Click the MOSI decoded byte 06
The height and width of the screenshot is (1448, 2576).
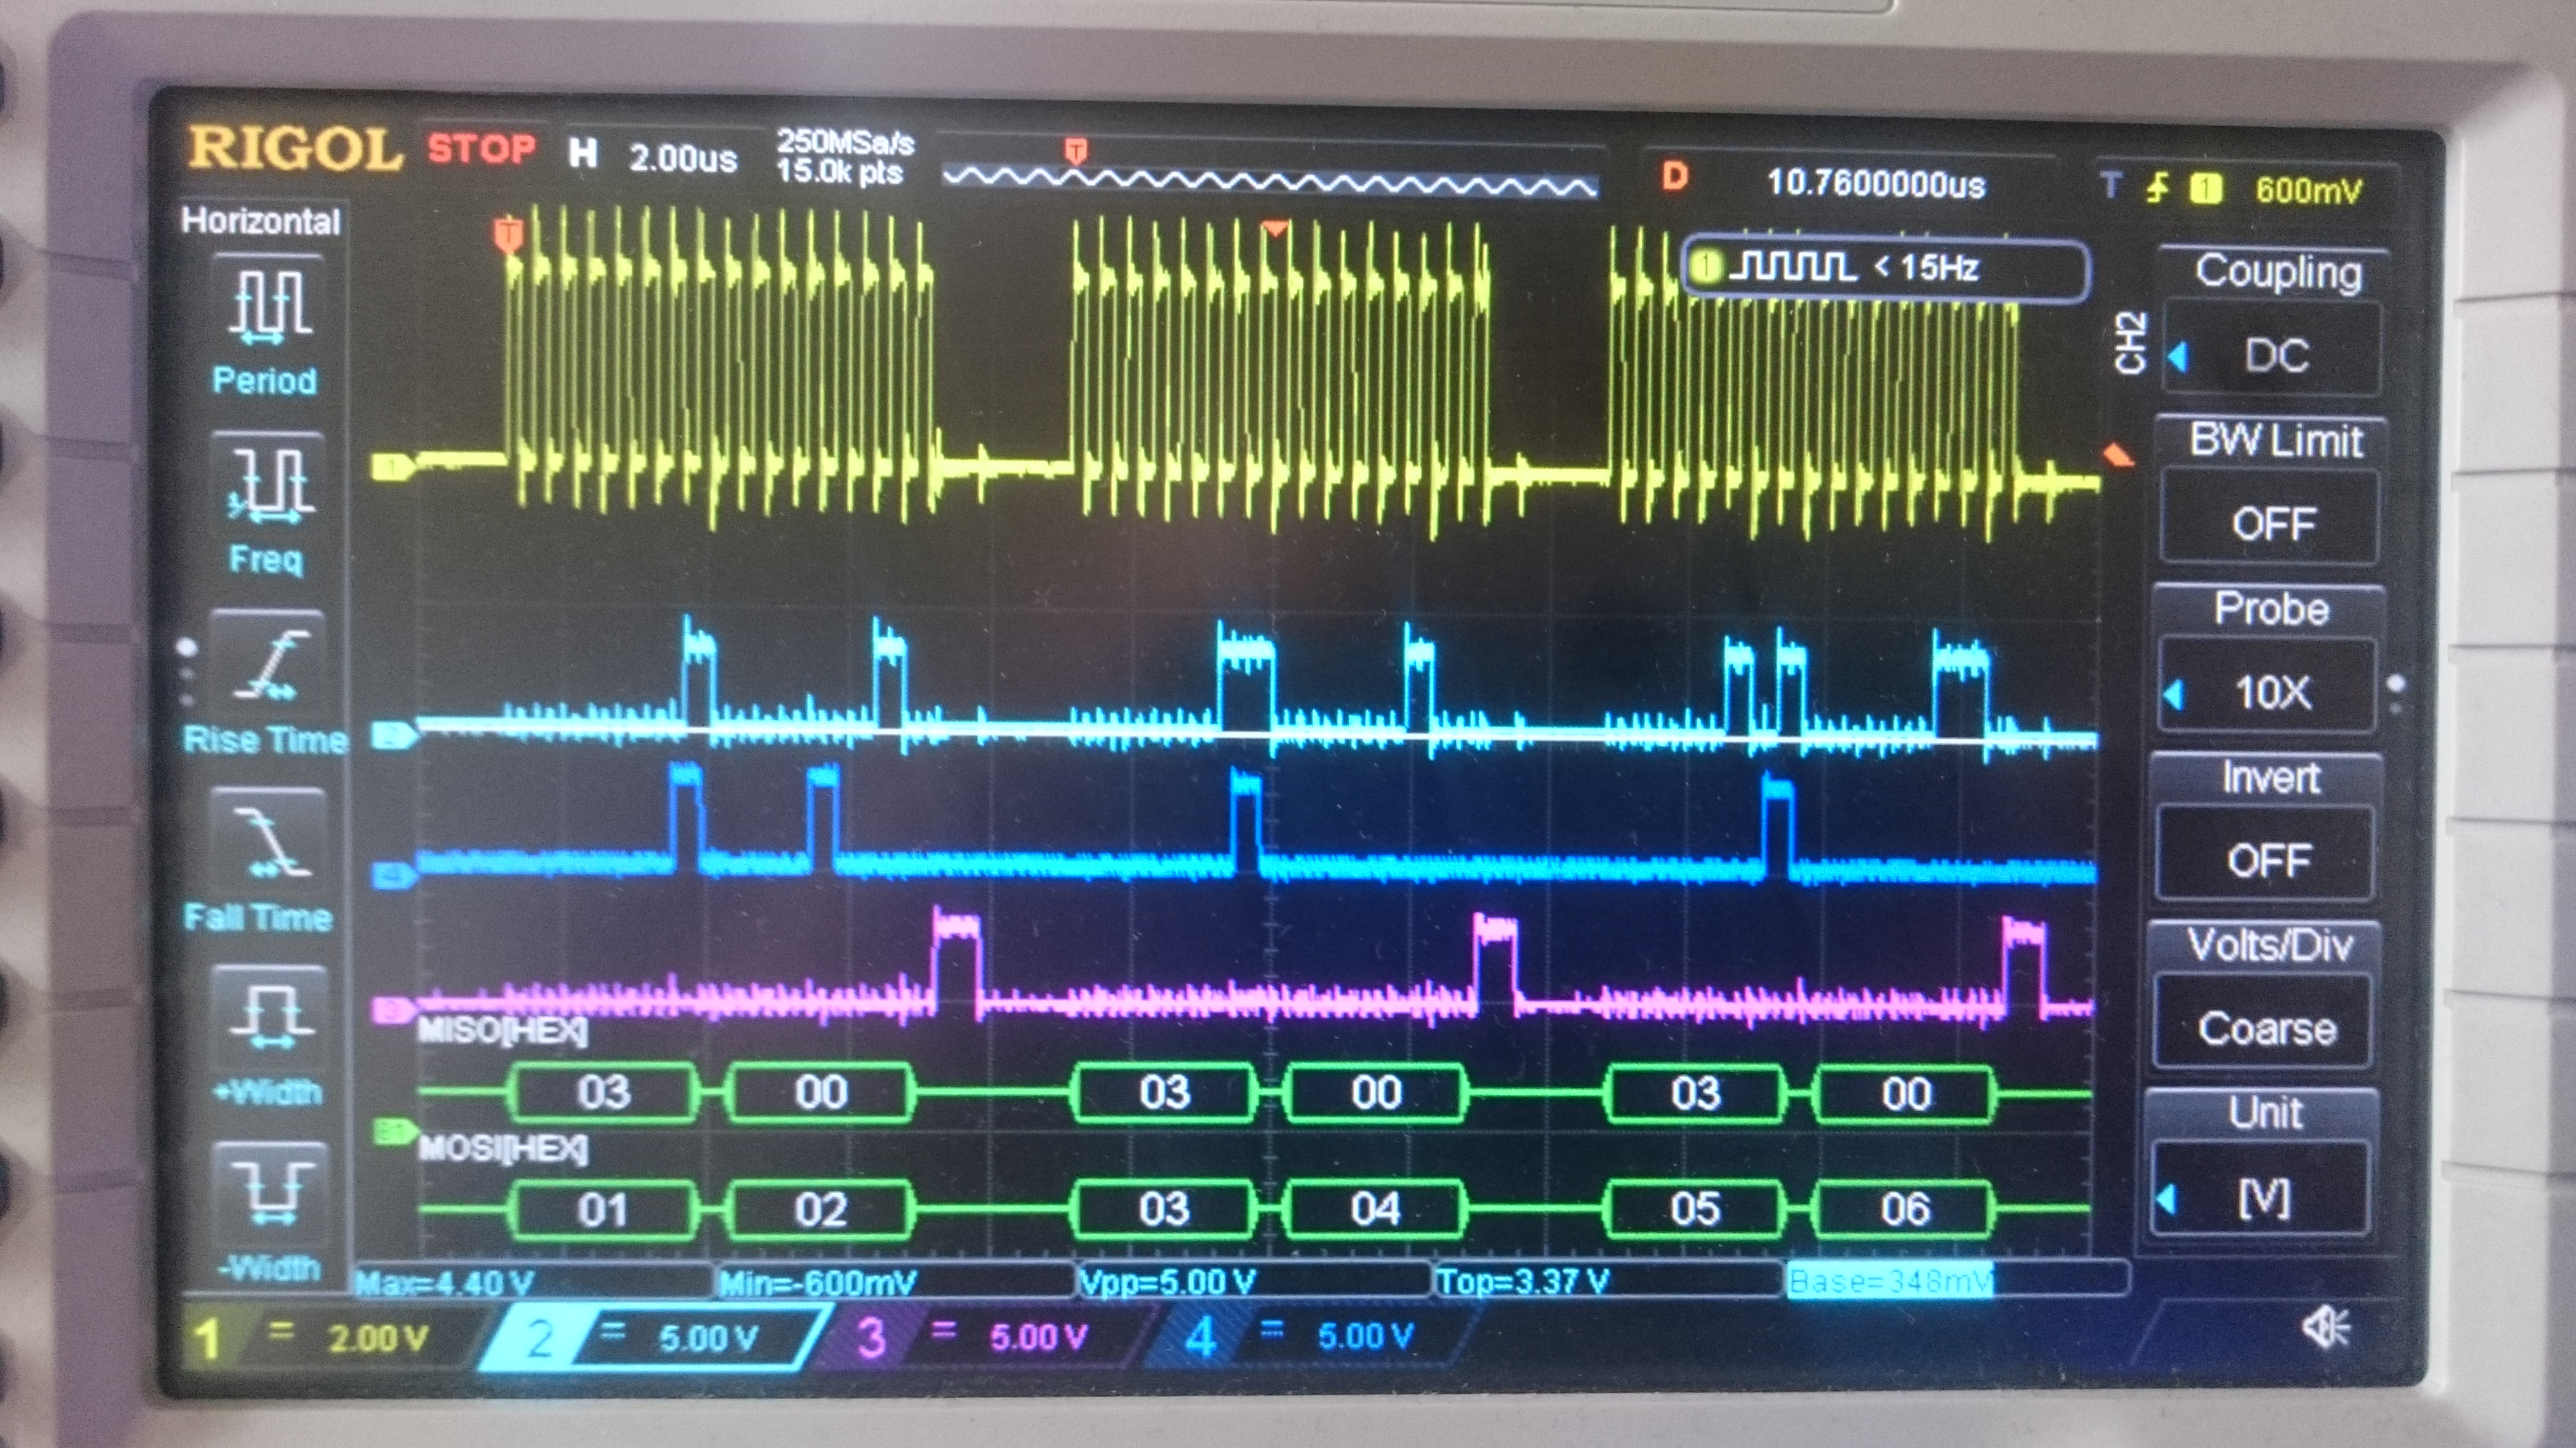point(1905,1209)
